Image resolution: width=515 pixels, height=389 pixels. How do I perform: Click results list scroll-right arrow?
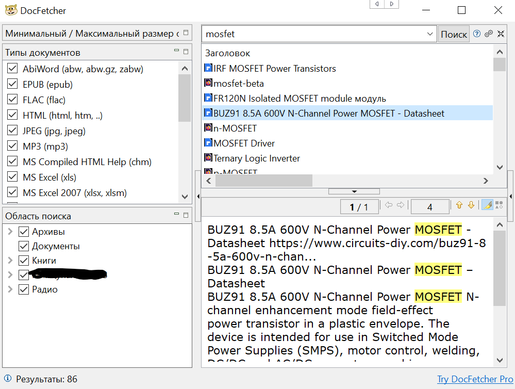[x=486, y=181]
